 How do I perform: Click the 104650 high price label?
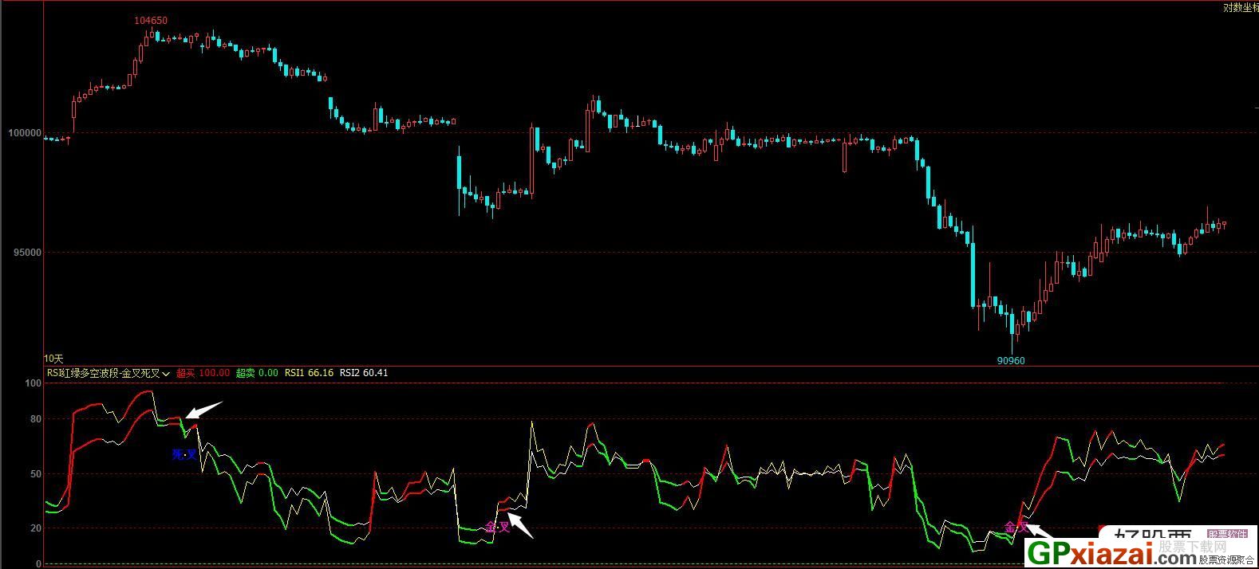click(151, 21)
